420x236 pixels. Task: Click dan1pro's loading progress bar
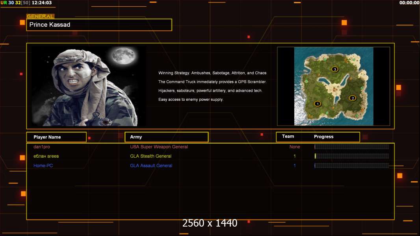click(x=352, y=147)
